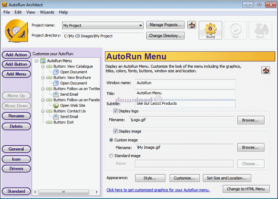Image resolution: width=278 pixels, height=199 pixels.
Task: Click the tree horizontal scrollbar thumb
Action: click(x=64, y=192)
